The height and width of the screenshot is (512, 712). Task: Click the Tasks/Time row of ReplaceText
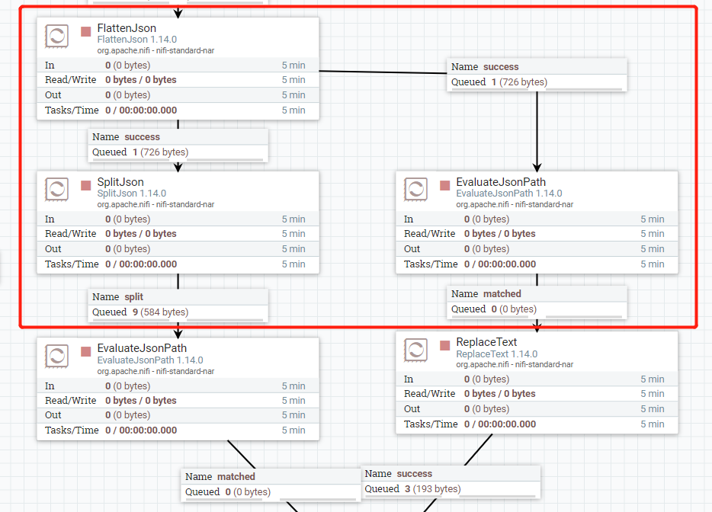point(537,424)
